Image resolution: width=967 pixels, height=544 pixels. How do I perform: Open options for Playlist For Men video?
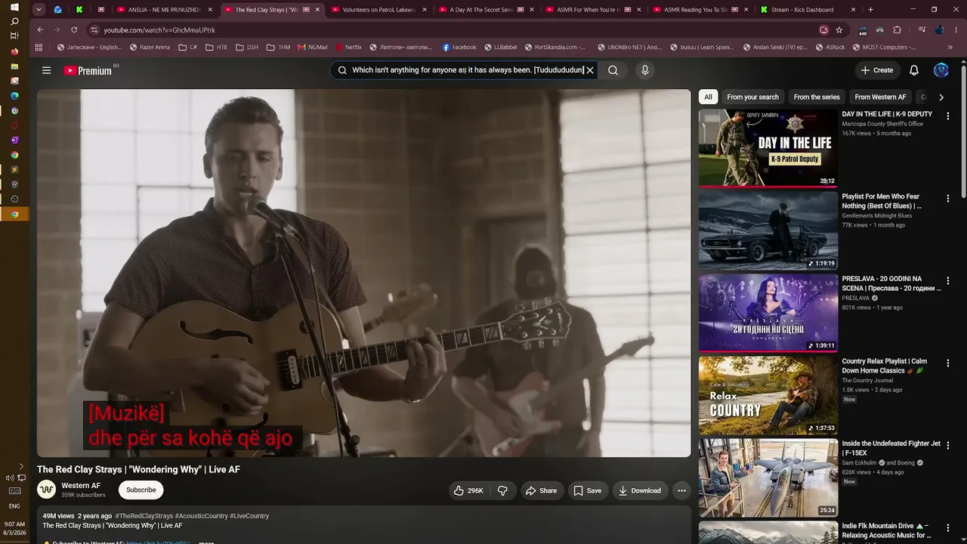[x=948, y=198]
